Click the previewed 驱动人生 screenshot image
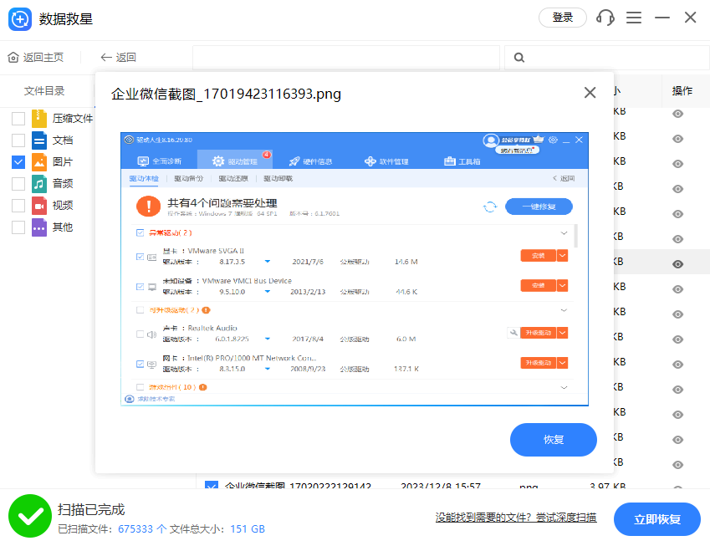Viewport: 710px width, 546px height. click(355, 269)
